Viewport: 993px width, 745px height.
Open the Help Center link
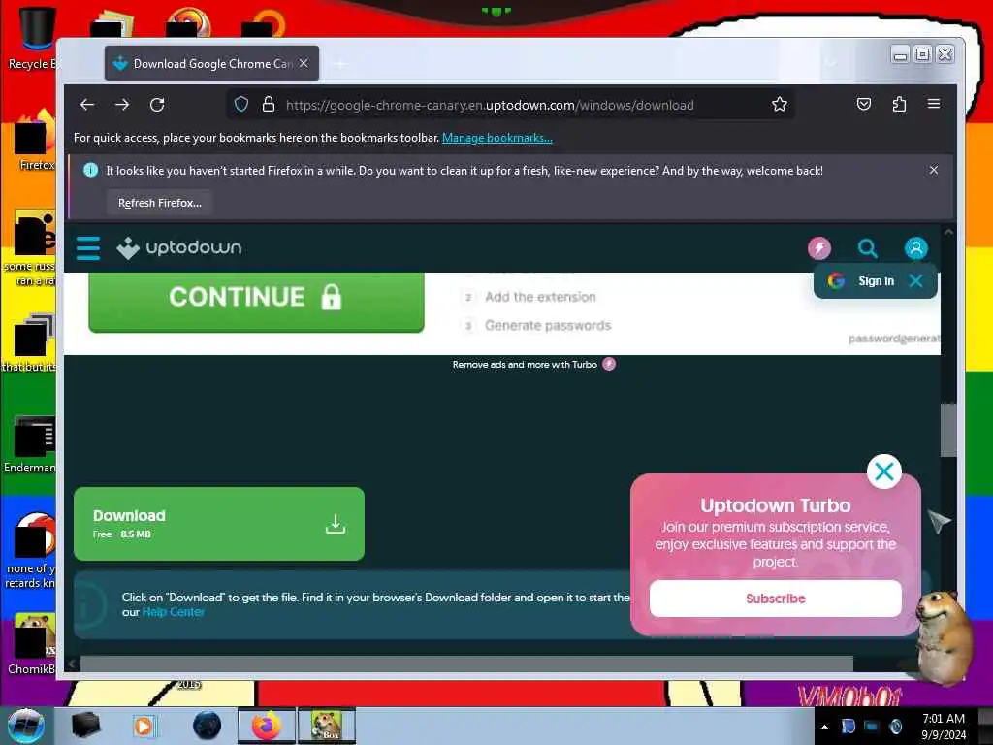(173, 612)
